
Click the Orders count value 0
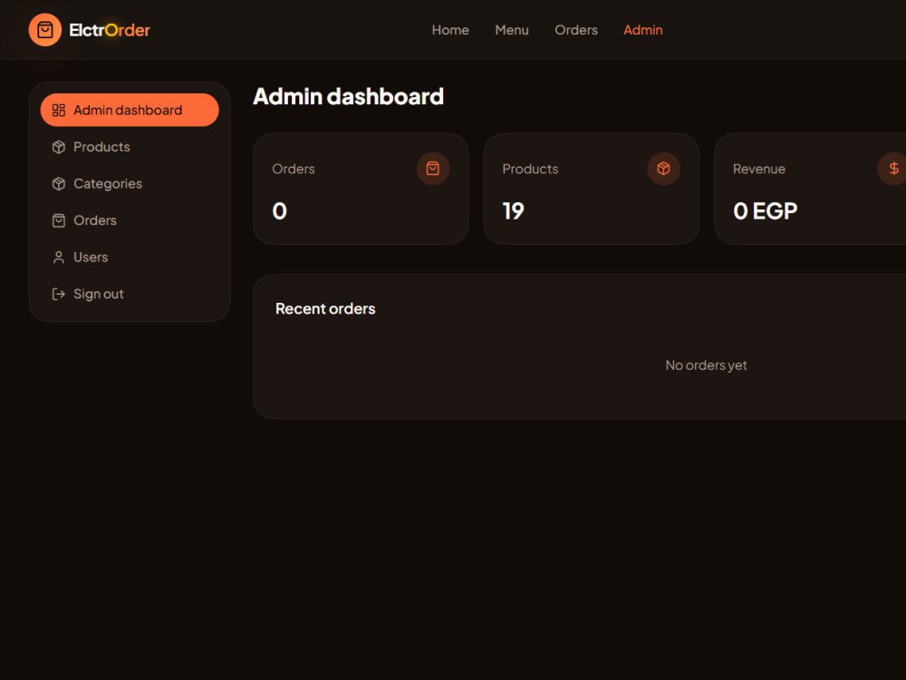(x=280, y=211)
